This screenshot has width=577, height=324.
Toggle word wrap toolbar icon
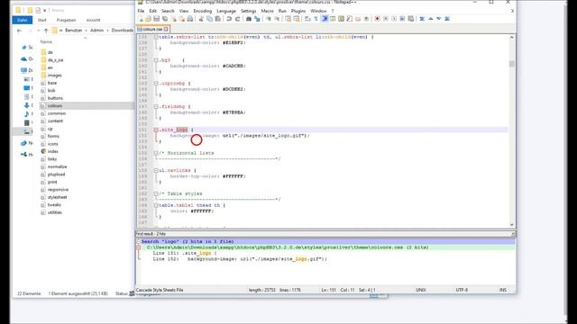(x=307, y=19)
